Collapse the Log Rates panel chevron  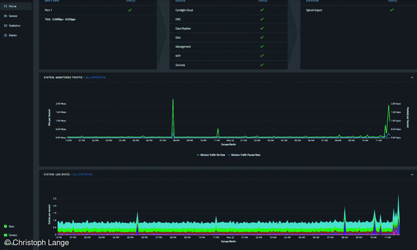pyautogui.click(x=412, y=174)
